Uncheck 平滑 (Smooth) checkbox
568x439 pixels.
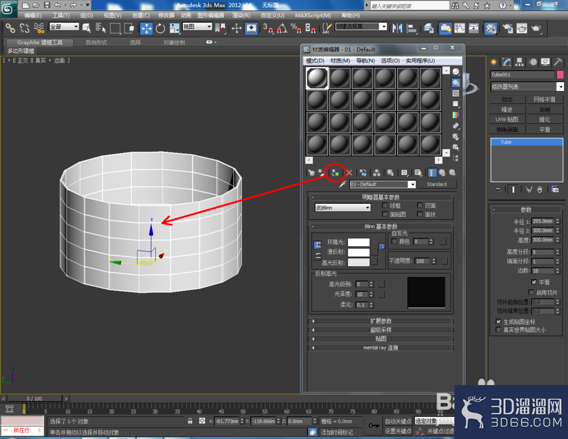tap(533, 282)
